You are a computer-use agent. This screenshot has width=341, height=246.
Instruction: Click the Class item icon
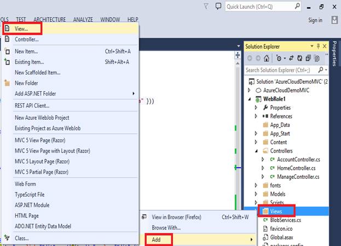click(7, 238)
